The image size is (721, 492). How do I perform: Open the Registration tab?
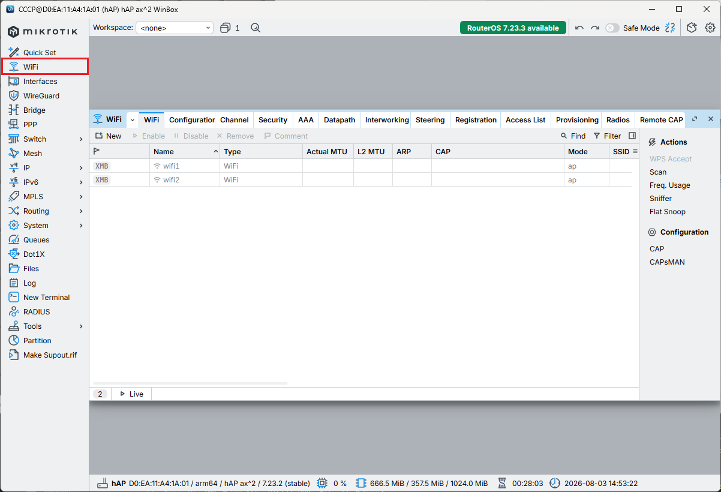(476, 119)
